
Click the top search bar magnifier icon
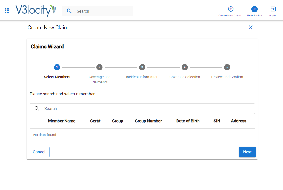click(x=69, y=11)
